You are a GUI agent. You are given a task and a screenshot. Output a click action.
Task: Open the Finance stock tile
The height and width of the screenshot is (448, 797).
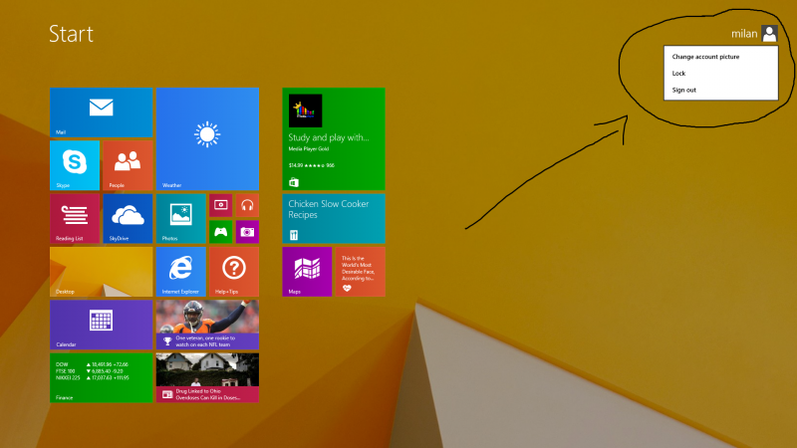[102, 378]
